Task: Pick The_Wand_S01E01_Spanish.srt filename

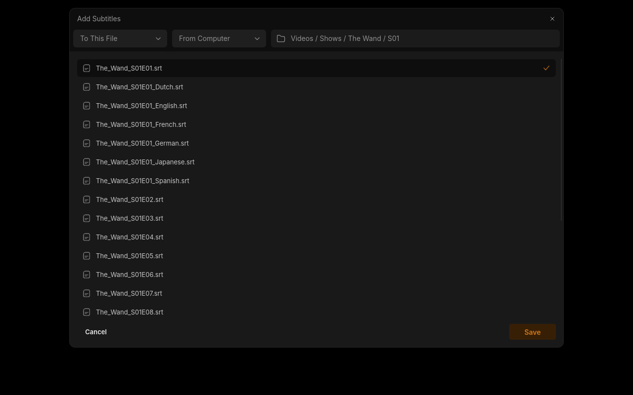Action: (x=142, y=181)
